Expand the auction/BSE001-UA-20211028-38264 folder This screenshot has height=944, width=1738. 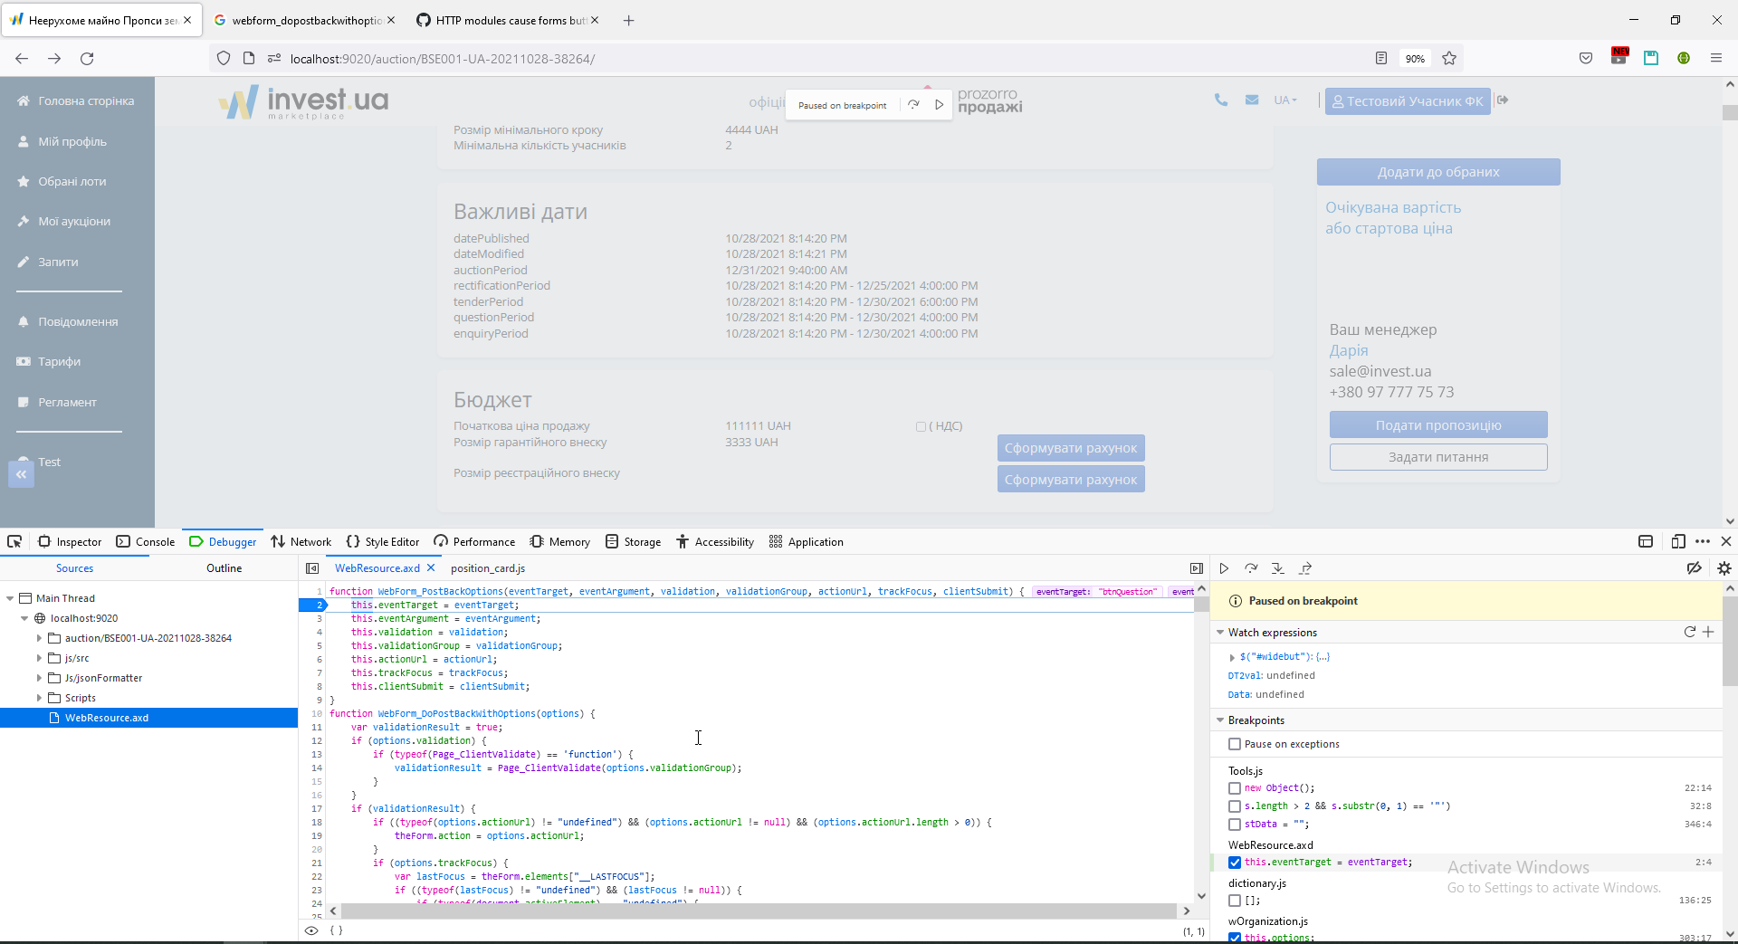click(39, 638)
